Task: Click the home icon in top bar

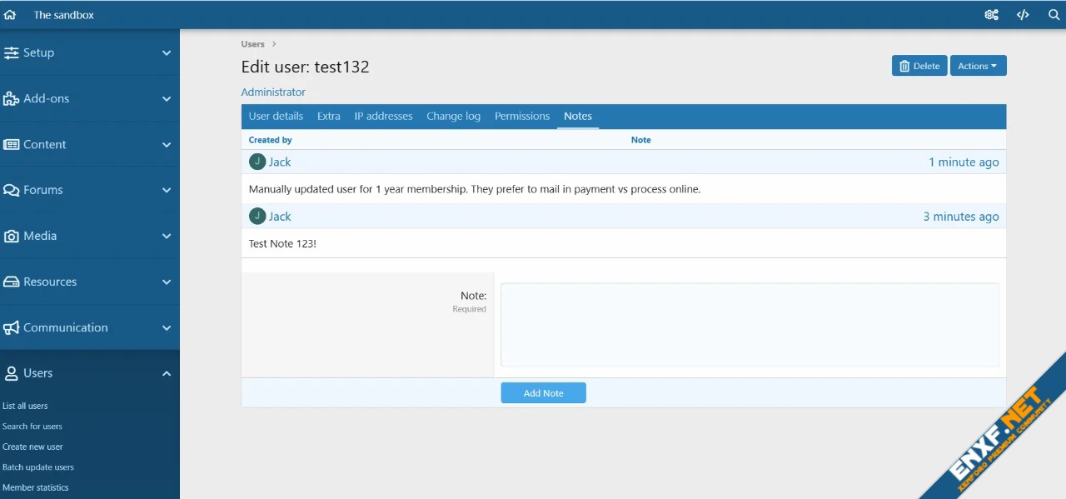Action: pyautogui.click(x=10, y=15)
